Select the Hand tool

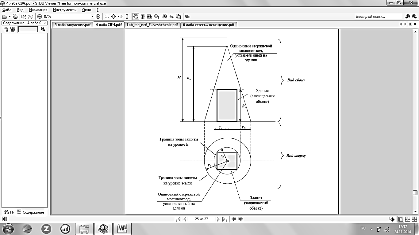tap(136, 17)
